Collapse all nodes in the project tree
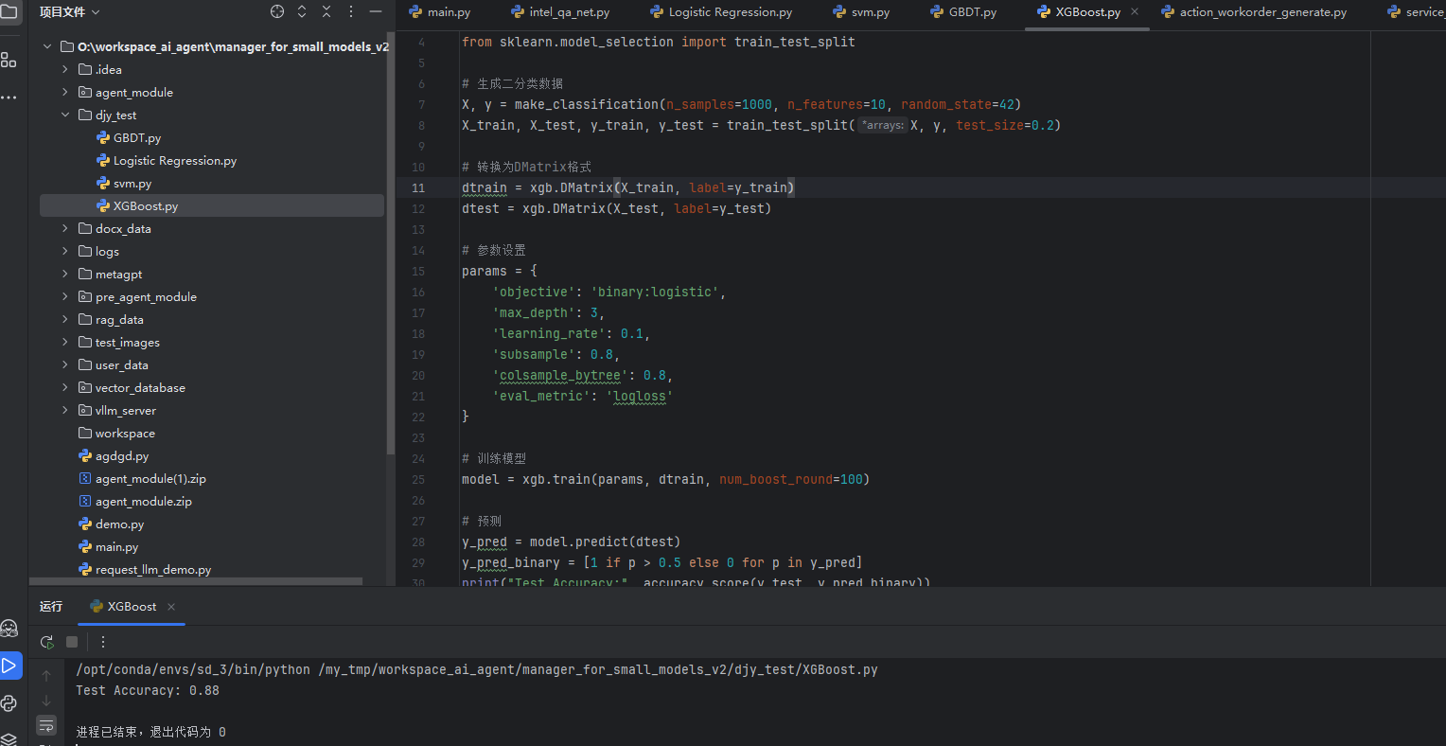The width and height of the screenshot is (1446, 746). click(326, 11)
